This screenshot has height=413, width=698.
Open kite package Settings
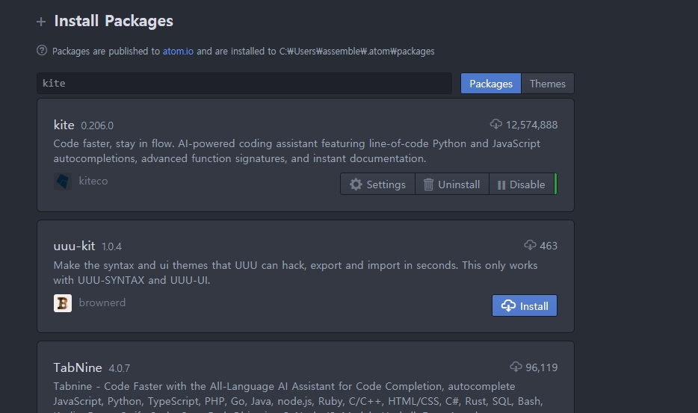(x=377, y=184)
